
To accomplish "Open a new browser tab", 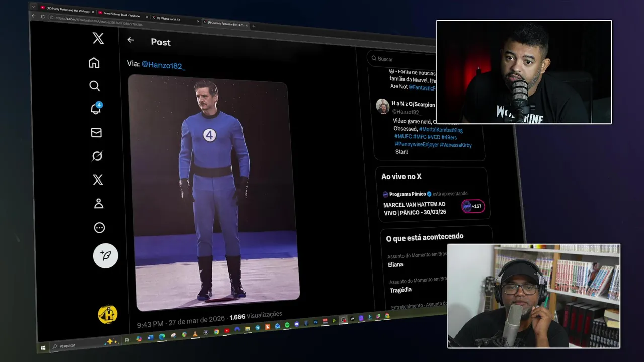I will [x=254, y=26].
